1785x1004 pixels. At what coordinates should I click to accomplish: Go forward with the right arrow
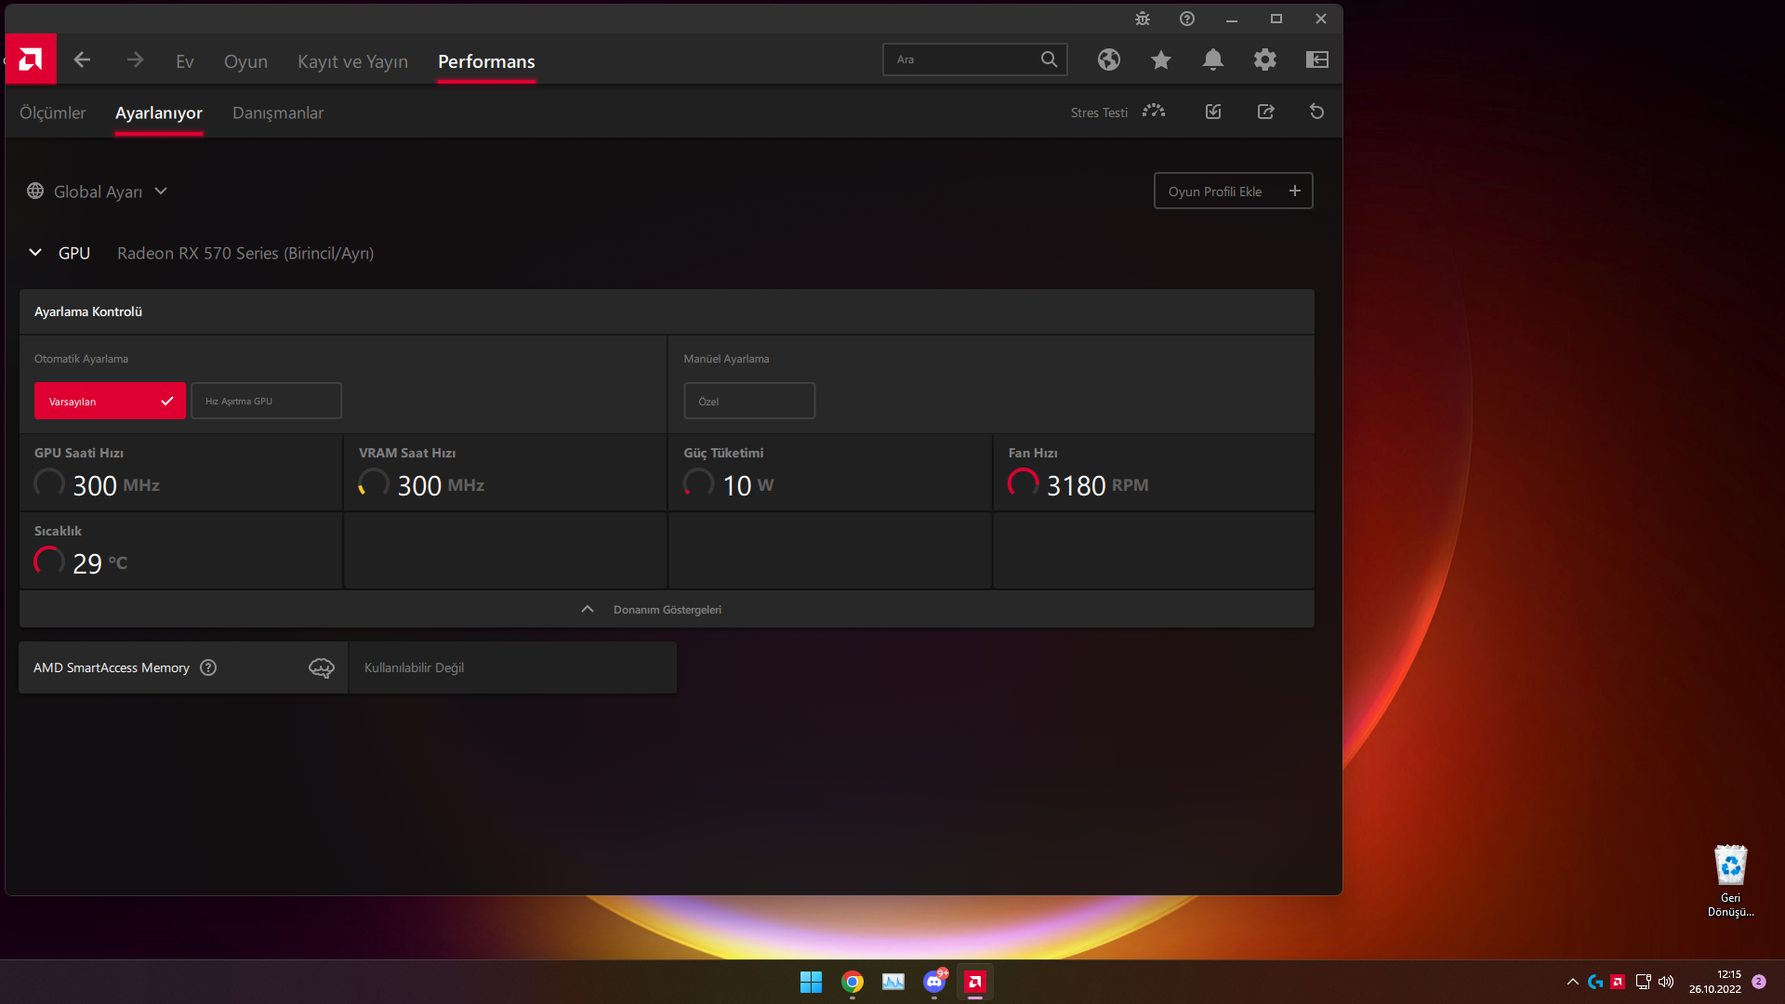[x=135, y=60]
